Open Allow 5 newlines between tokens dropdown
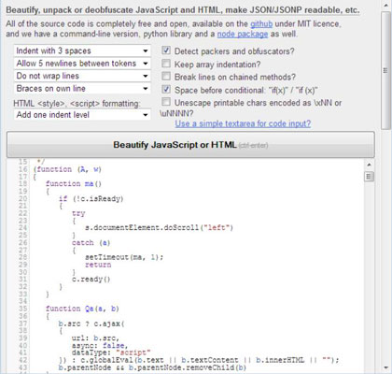 tap(82, 64)
